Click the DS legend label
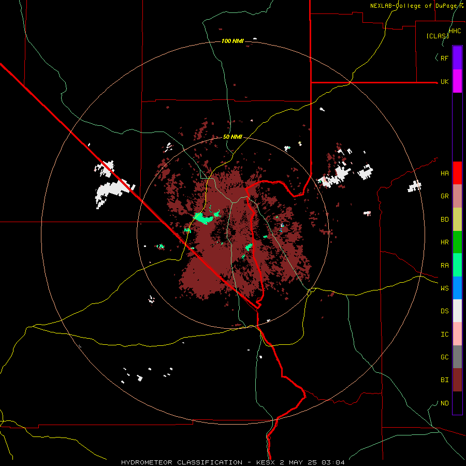 (x=444, y=311)
